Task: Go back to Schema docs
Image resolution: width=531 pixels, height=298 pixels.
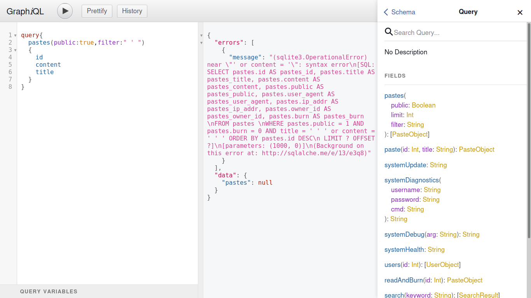Action: coord(400,12)
